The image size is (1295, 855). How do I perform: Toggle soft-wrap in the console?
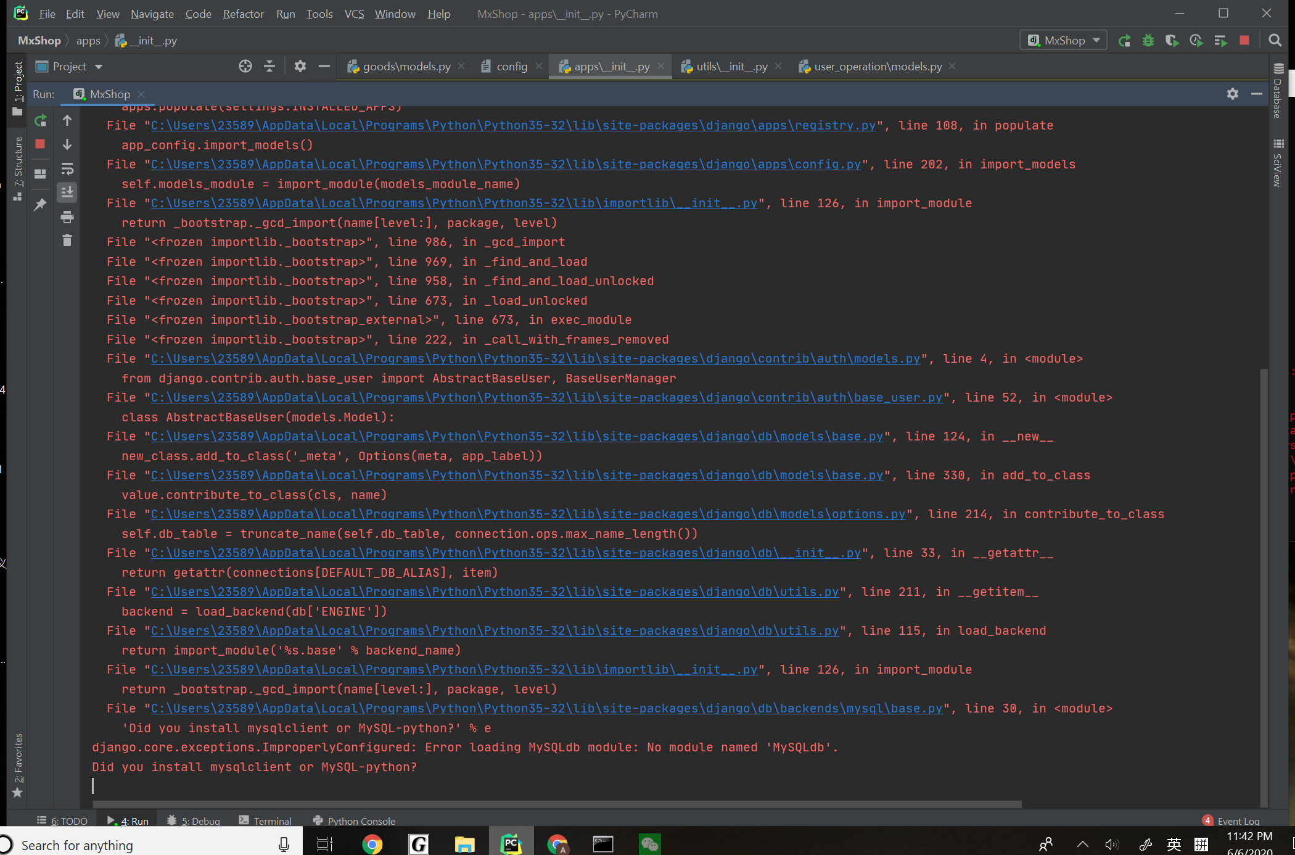[x=67, y=168]
